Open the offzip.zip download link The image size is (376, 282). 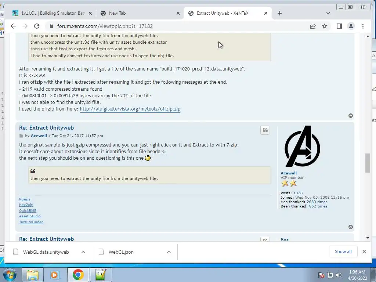130,109
